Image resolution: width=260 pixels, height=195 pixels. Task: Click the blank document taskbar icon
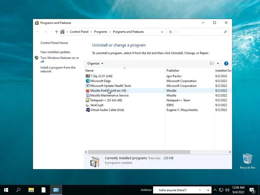point(43,190)
